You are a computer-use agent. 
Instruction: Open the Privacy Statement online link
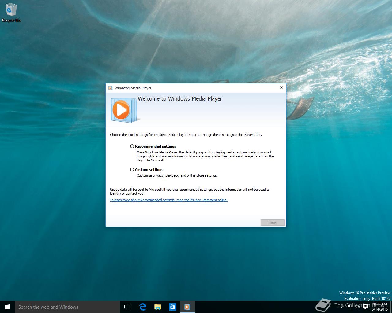(169, 200)
